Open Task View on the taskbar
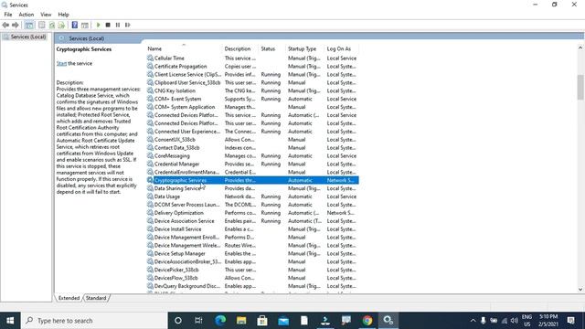 [x=198, y=321]
